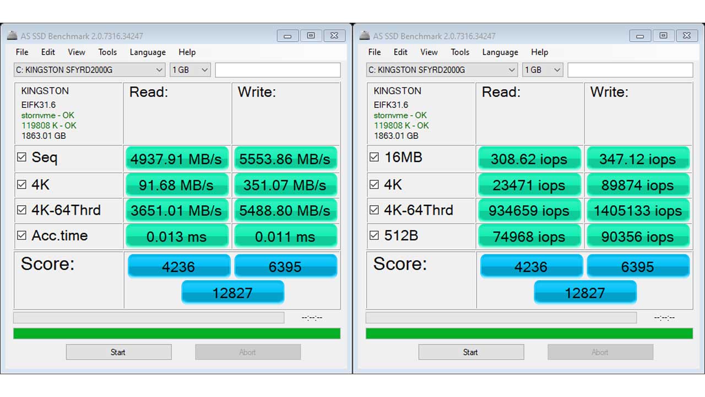Click the 1405133 iops write result
This screenshot has height=397, width=705.
tap(638, 210)
